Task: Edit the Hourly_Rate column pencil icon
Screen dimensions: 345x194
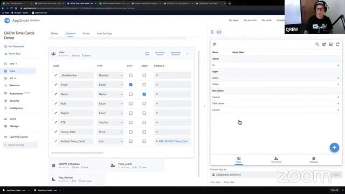Action: tap(56, 132)
